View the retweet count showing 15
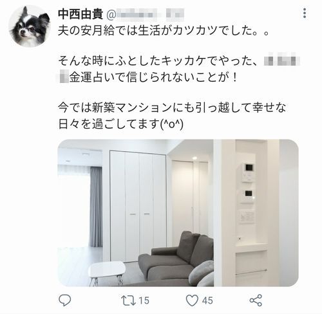 pyautogui.click(x=144, y=300)
